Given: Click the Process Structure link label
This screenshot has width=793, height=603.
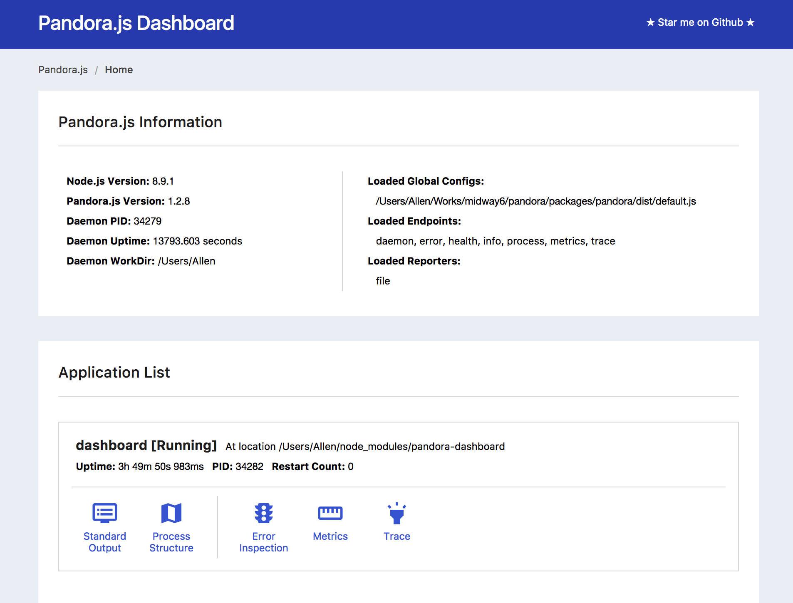Looking at the screenshot, I should click(x=171, y=542).
